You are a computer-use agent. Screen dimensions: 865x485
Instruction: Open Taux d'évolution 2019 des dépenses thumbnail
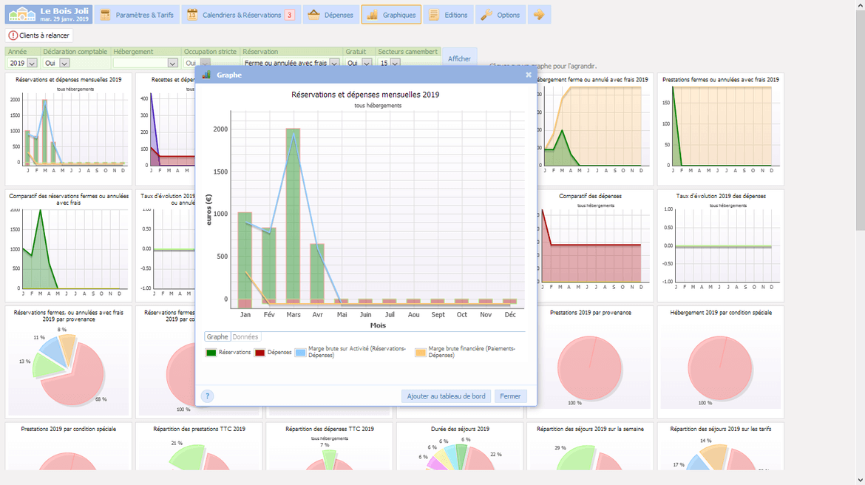tap(720, 244)
